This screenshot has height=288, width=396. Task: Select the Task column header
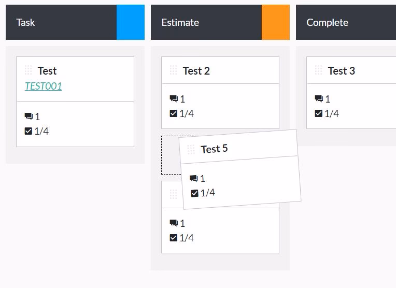[61, 22]
